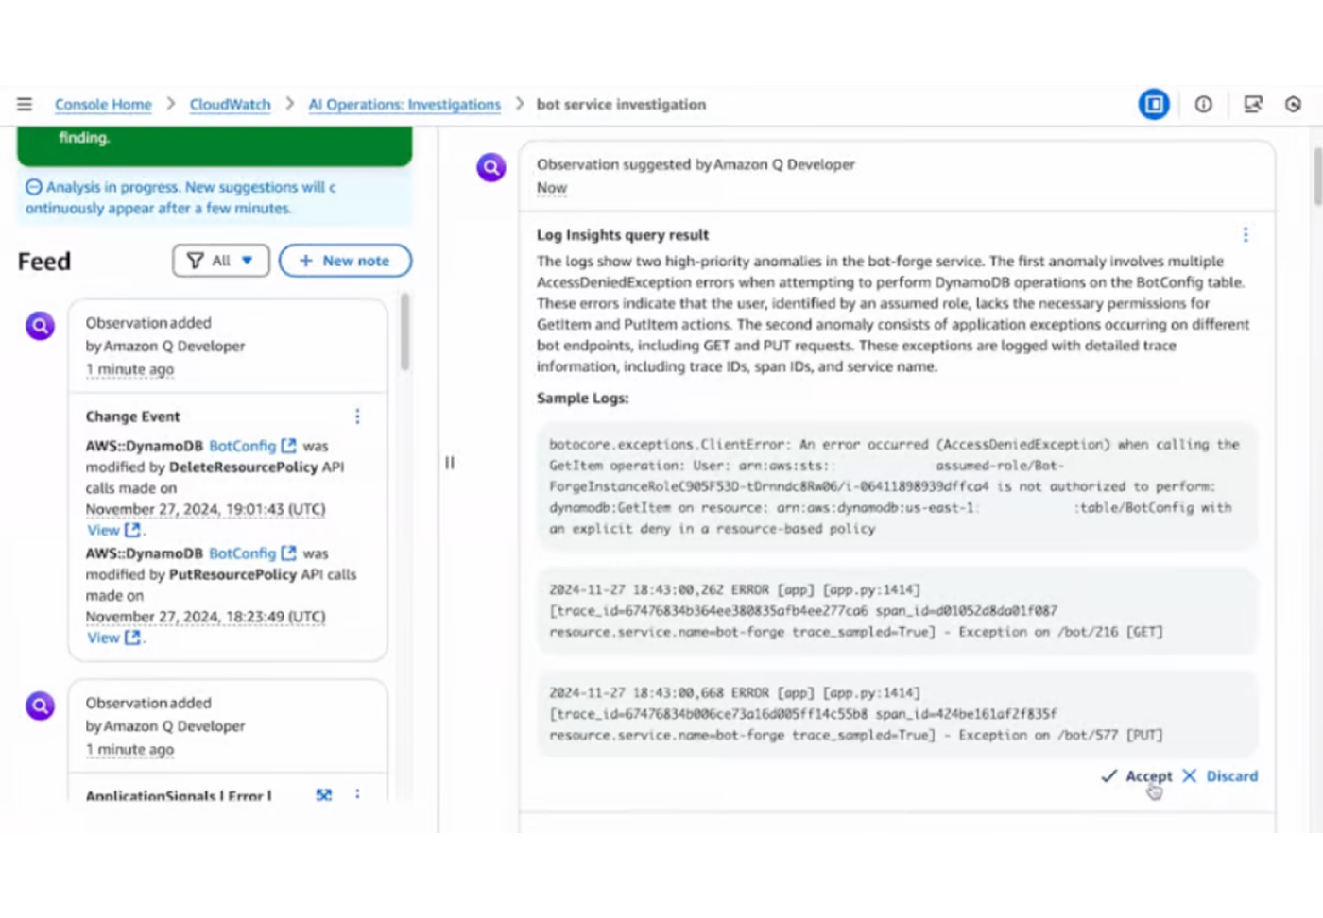Open kebab menu of ApplicationSignals card
Screen dimensions: 1323x918
[x=357, y=794]
